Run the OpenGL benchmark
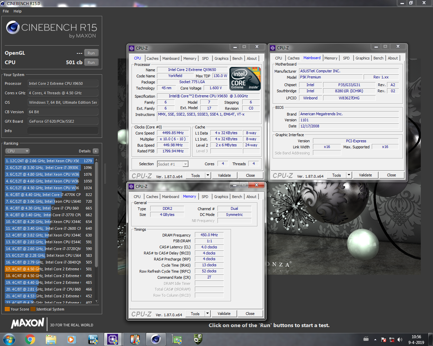This screenshot has width=433, height=346. coord(91,53)
